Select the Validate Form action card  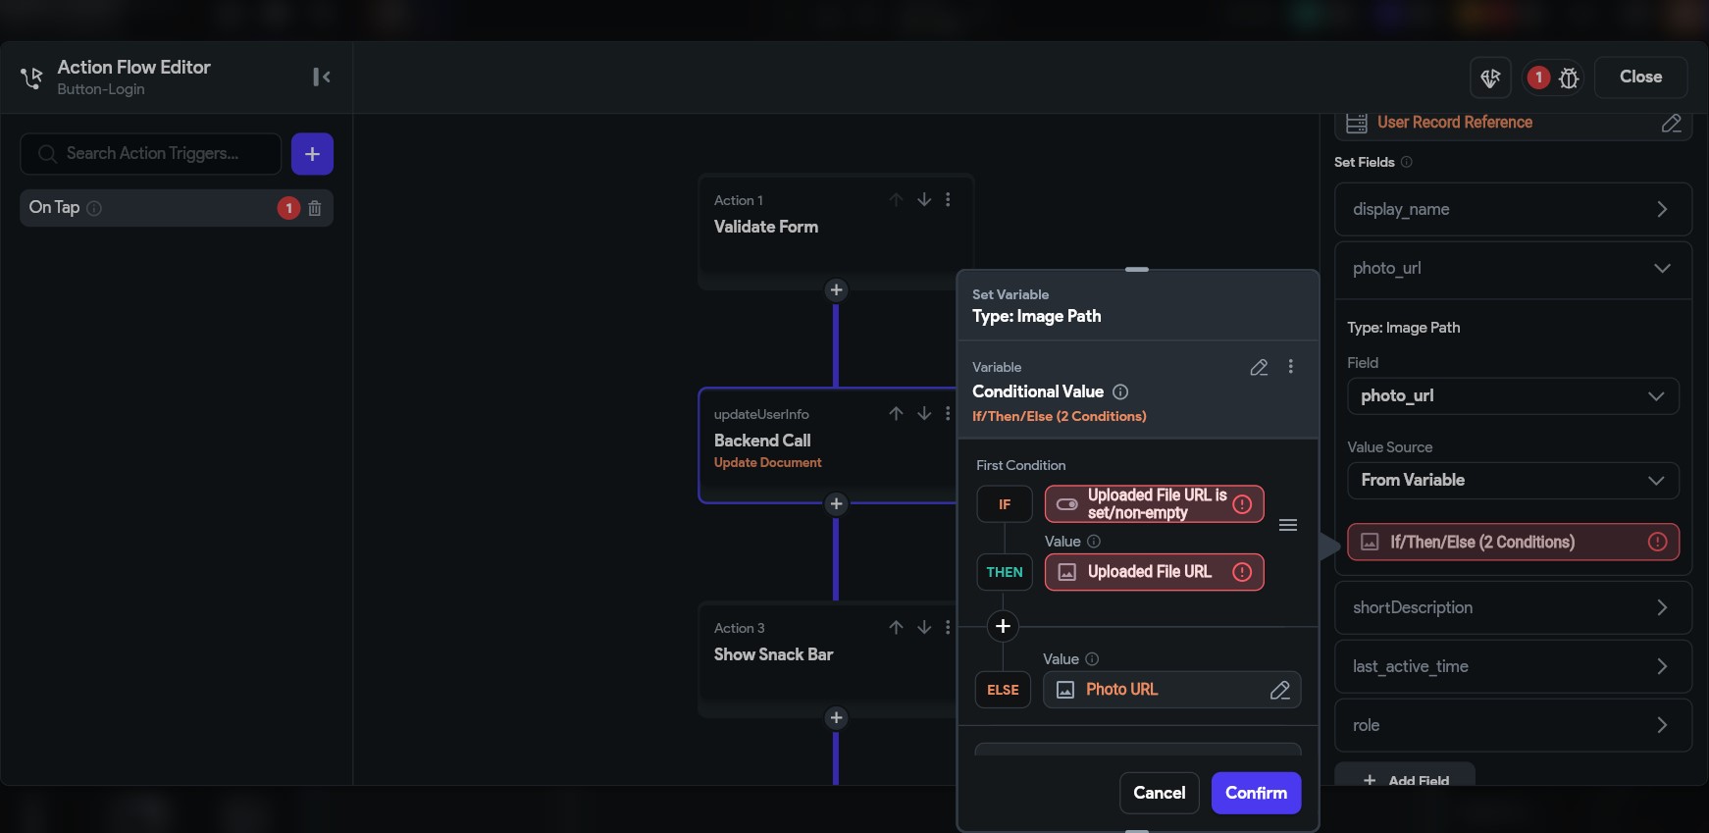pos(836,232)
